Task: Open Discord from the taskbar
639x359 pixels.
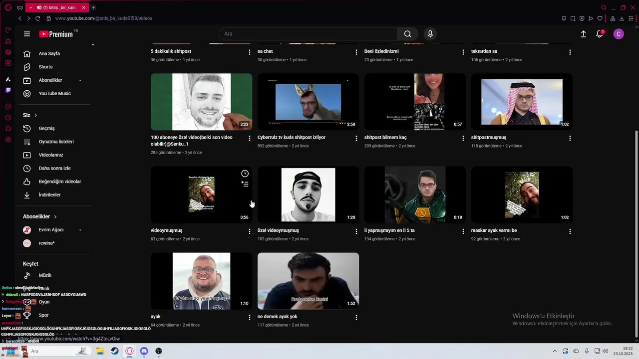Action: pos(144,351)
